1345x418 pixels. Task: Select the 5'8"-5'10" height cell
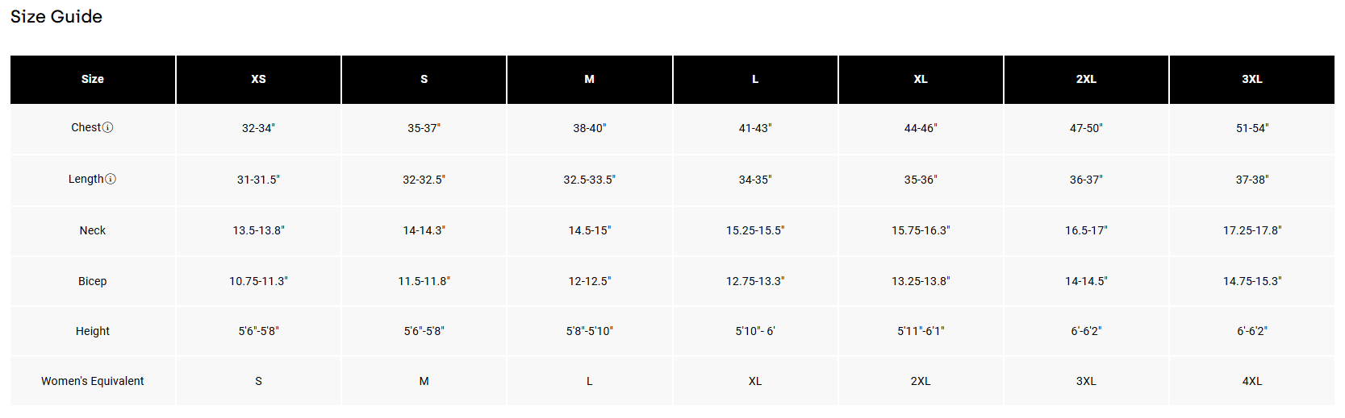click(589, 331)
